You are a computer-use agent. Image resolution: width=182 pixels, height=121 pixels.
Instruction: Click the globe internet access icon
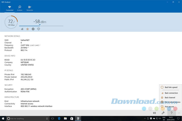(33, 29)
